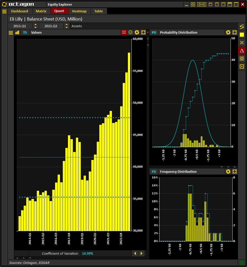Advance Coefficient of Variation with right arrow

142,253
